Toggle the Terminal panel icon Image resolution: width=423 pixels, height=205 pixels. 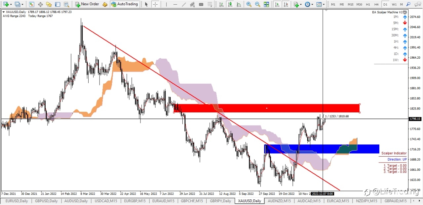(58, 4)
